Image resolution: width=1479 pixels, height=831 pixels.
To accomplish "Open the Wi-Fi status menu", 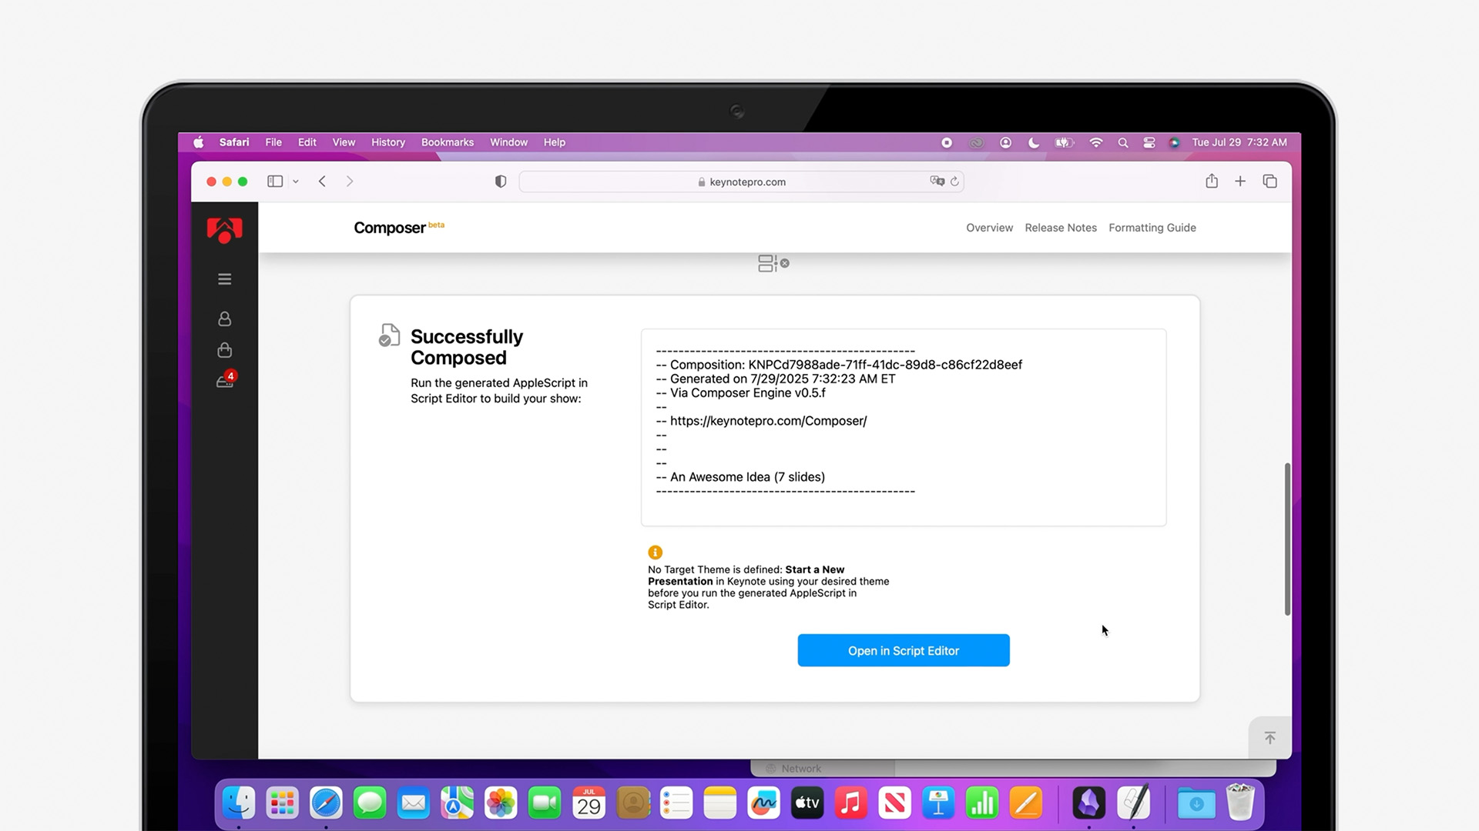I will tap(1095, 142).
